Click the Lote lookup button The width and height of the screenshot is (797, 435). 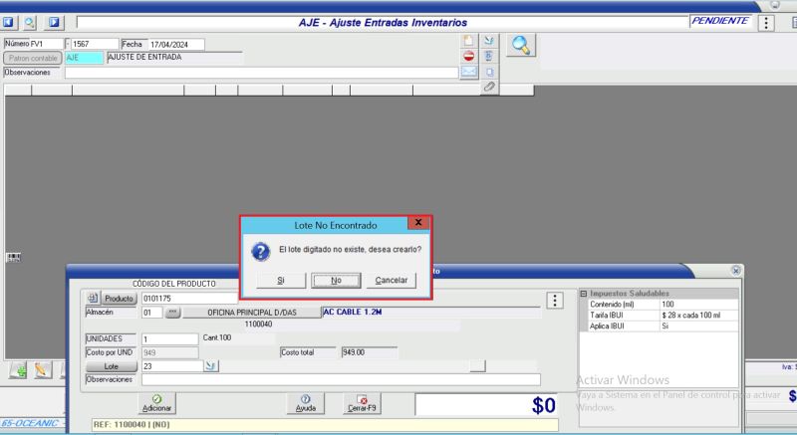(x=111, y=366)
